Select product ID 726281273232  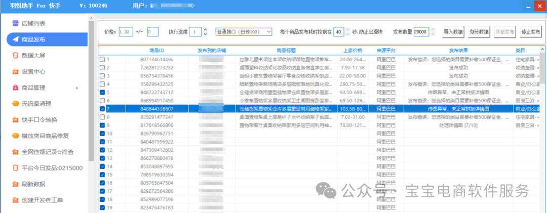coord(157,68)
